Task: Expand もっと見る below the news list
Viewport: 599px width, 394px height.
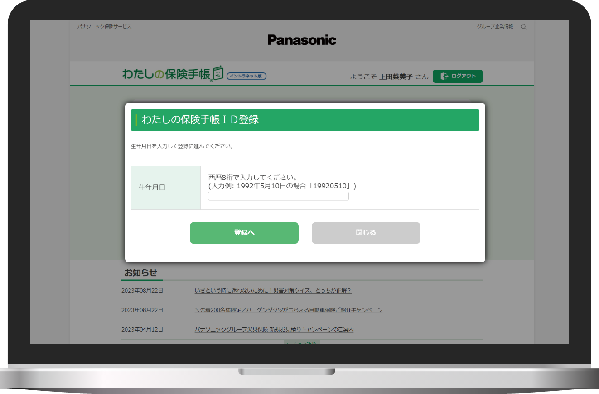Action: tap(302, 342)
